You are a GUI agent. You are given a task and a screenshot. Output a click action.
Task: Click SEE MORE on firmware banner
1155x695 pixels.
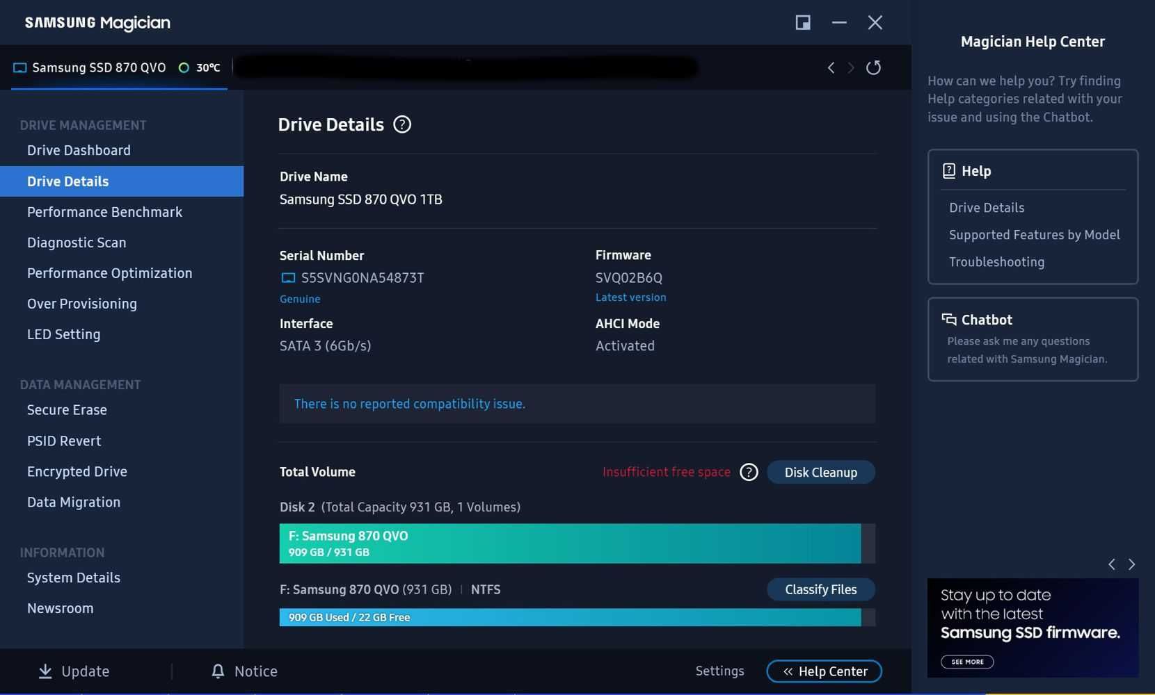pyautogui.click(x=967, y=662)
